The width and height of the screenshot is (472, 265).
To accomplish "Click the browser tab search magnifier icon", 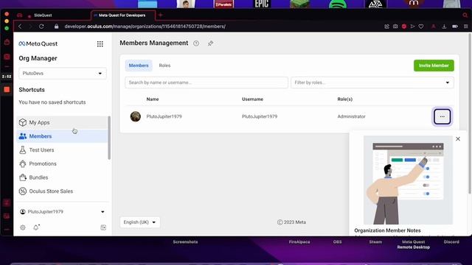I will tap(465, 15).
